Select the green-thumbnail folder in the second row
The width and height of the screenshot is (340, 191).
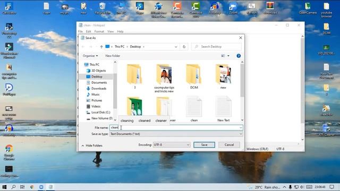(134, 106)
